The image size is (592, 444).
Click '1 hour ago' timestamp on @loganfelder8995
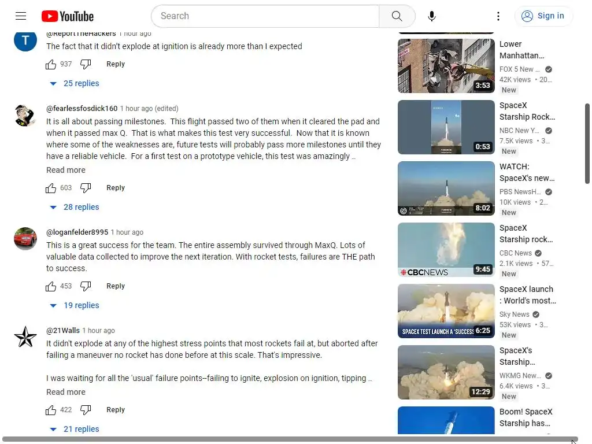tap(127, 232)
